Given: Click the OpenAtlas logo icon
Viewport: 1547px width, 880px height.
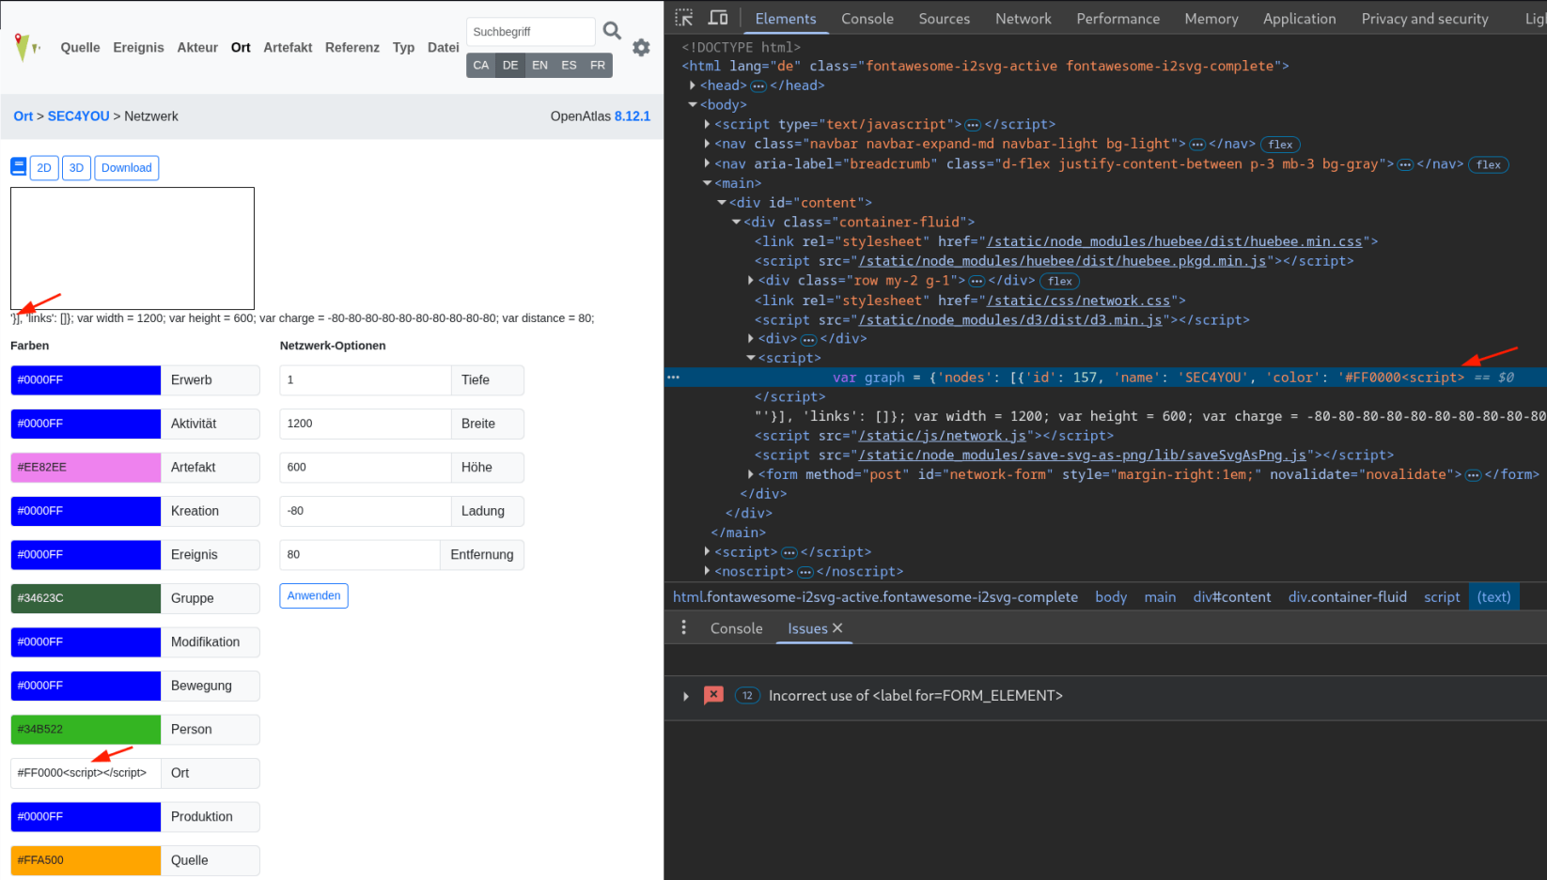Looking at the screenshot, I should coord(25,47).
